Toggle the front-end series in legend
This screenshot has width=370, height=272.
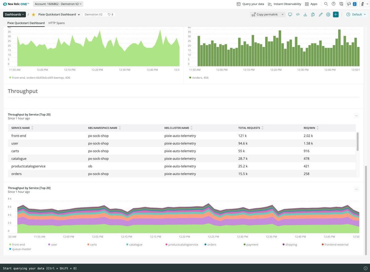(18, 245)
